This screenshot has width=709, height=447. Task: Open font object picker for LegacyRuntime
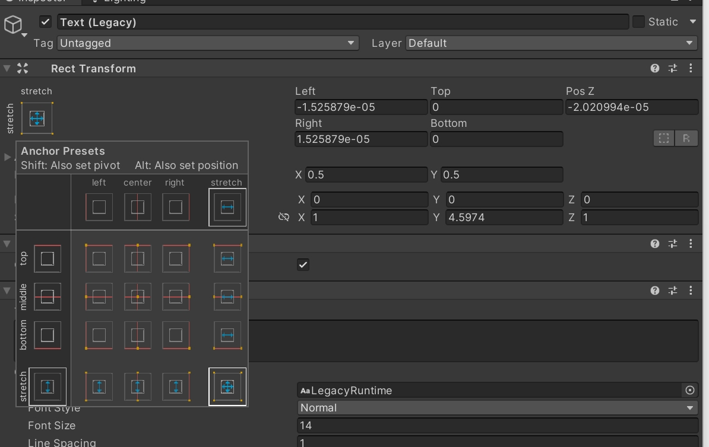pyautogui.click(x=689, y=390)
